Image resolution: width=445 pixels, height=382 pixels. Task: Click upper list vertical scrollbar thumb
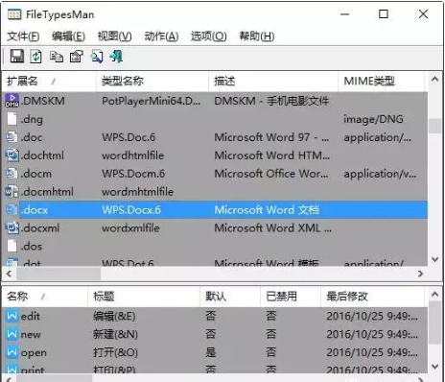(x=434, y=126)
